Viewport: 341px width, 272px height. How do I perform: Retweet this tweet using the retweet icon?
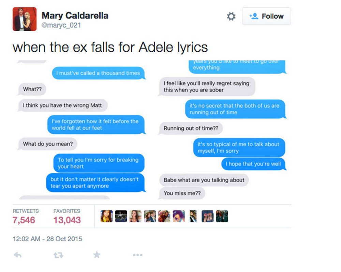[58, 255]
